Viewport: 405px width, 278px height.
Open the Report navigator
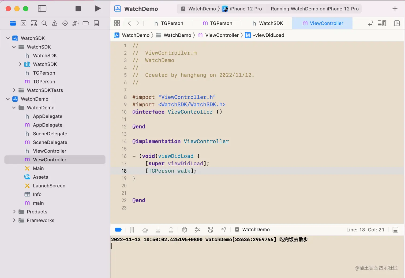pyautogui.click(x=96, y=23)
